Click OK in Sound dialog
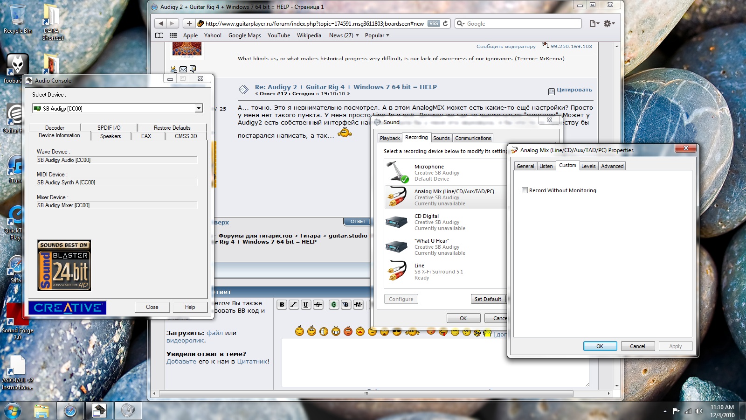 coord(463,318)
